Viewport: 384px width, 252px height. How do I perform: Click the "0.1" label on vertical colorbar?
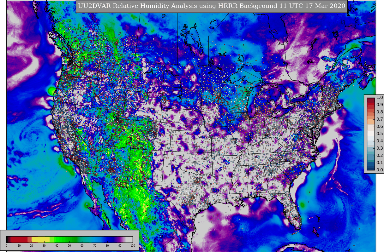click(x=380, y=163)
